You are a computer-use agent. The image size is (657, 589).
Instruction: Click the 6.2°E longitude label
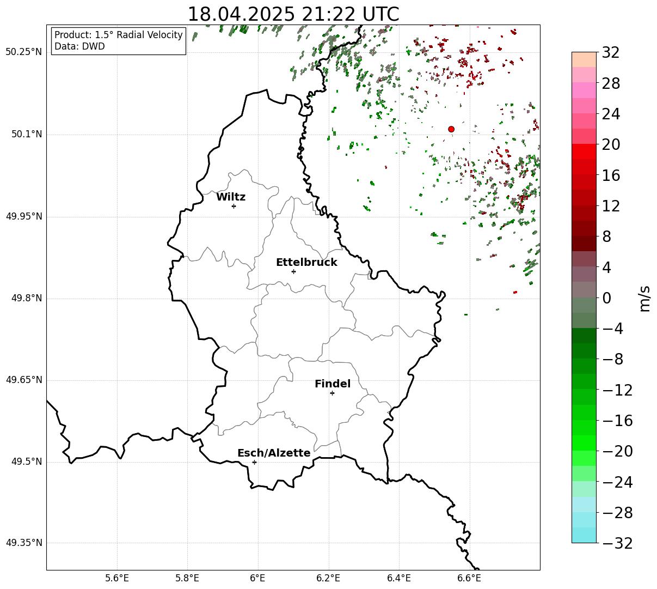[x=329, y=578]
